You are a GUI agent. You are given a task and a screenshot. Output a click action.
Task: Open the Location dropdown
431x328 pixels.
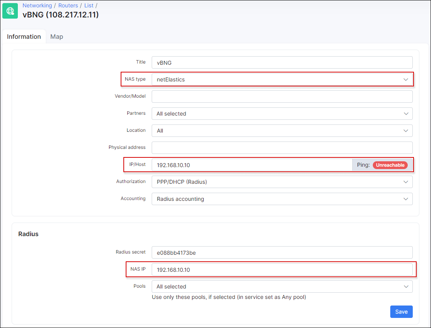(x=282, y=131)
